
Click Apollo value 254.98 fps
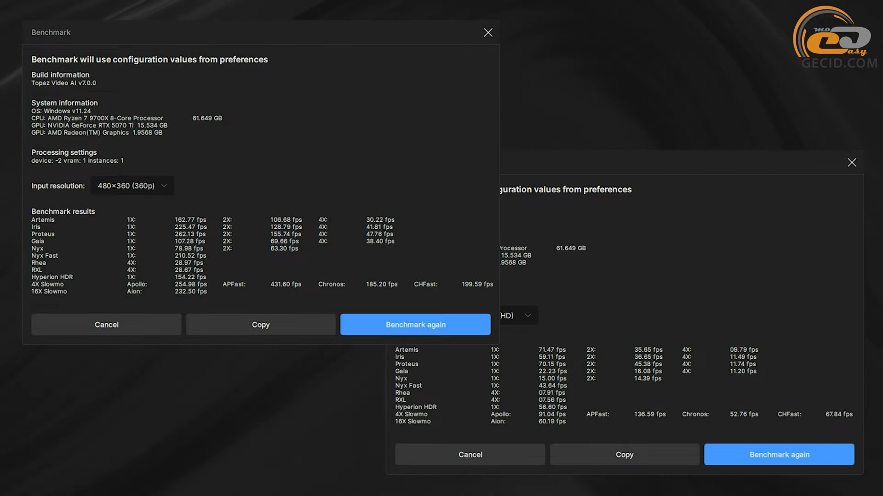click(190, 284)
